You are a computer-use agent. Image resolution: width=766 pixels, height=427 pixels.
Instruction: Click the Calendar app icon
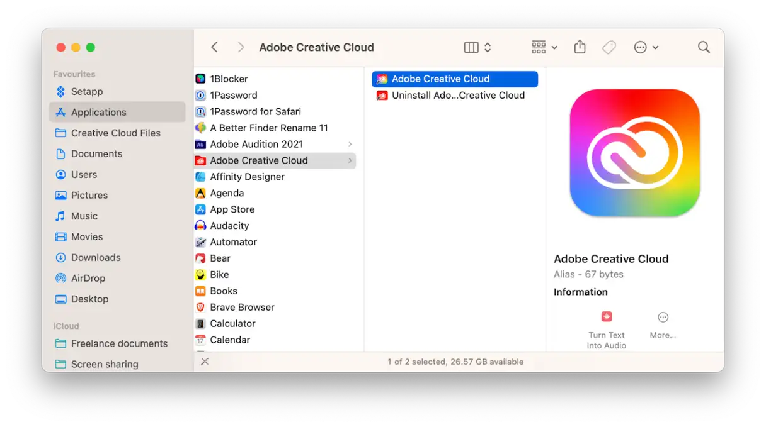(200, 340)
